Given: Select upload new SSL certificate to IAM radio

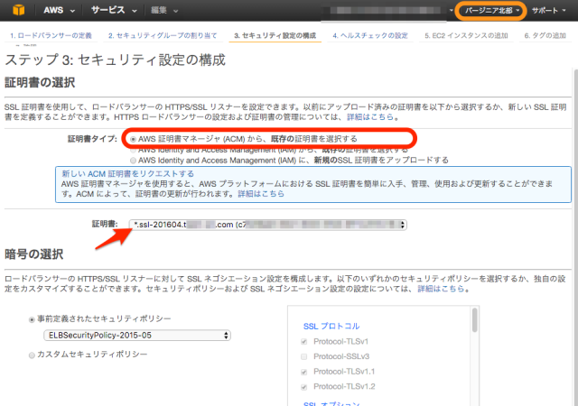Looking at the screenshot, I should pyautogui.click(x=133, y=161).
